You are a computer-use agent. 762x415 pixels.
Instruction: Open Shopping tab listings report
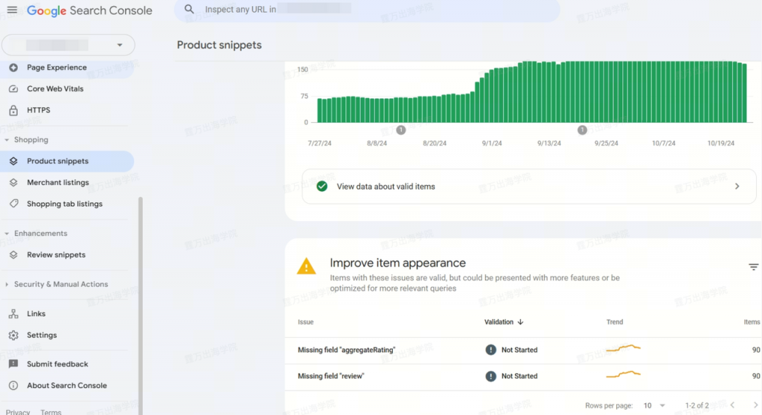click(x=65, y=204)
